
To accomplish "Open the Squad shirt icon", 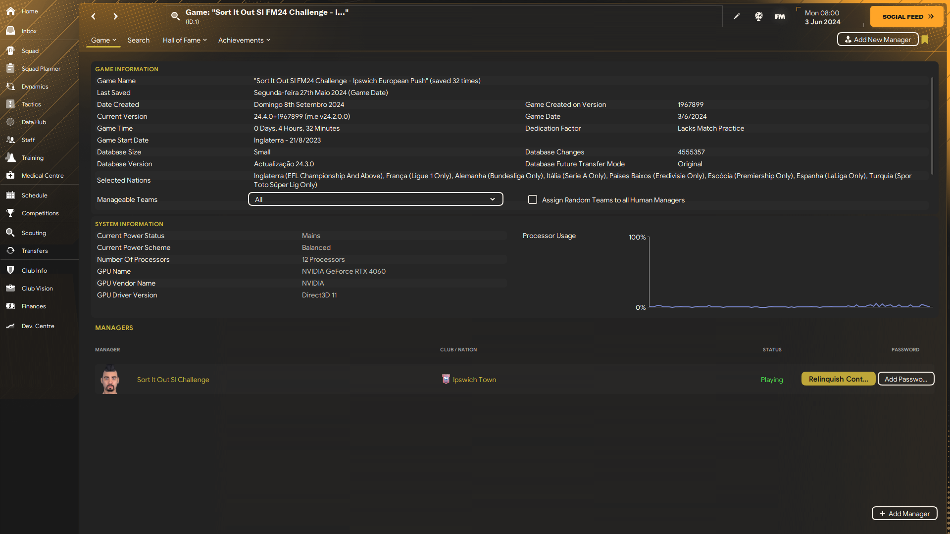I will (10, 50).
